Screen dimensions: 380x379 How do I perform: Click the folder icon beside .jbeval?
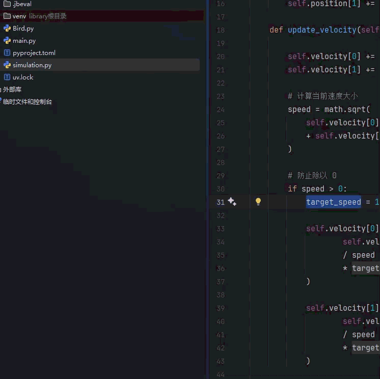point(7,4)
